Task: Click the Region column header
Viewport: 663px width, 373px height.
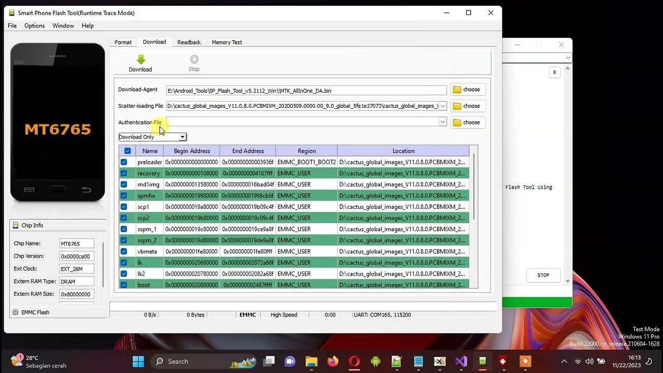Action: (307, 151)
